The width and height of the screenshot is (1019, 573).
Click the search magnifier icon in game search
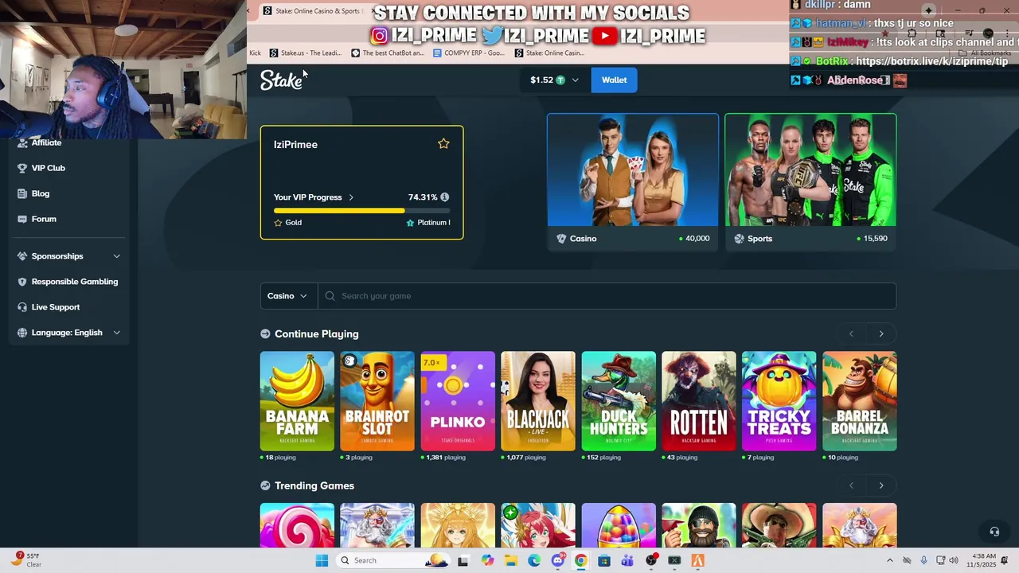(330, 296)
